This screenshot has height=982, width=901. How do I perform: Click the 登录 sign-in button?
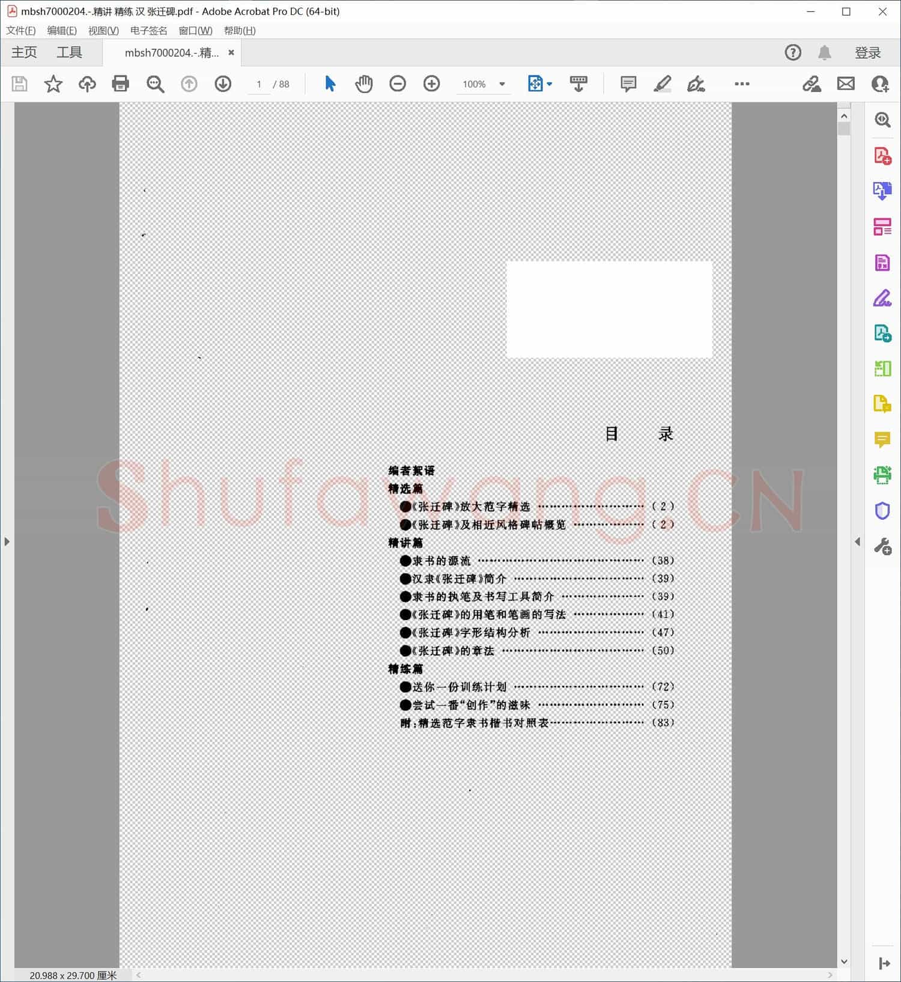[867, 53]
